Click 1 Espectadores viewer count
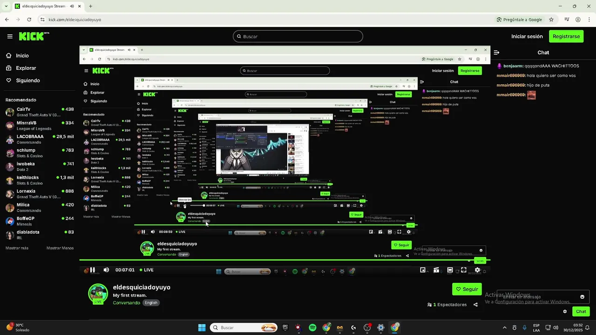 click(x=447, y=305)
